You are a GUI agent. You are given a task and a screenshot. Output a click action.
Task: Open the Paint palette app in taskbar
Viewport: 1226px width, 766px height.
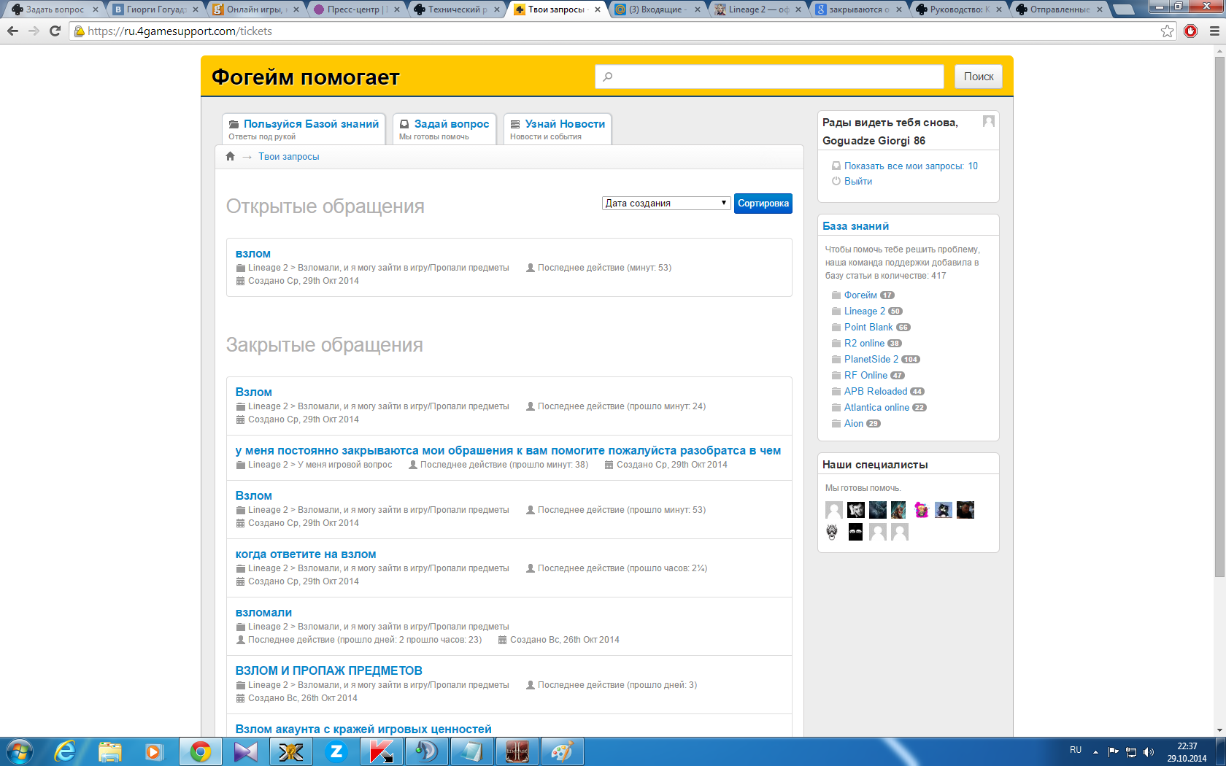pos(562,751)
